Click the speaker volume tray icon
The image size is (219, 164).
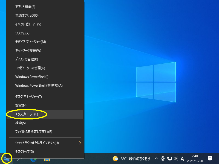point(176,159)
